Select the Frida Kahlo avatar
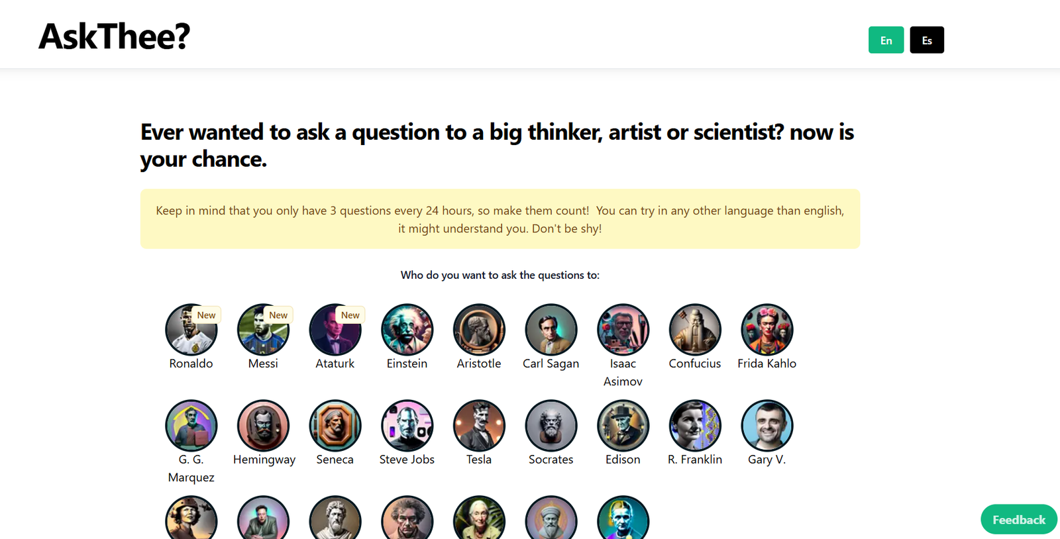Image resolution: width=1060 pixels, height=539 pixels. pyautogui.click(x=767, y=330)
